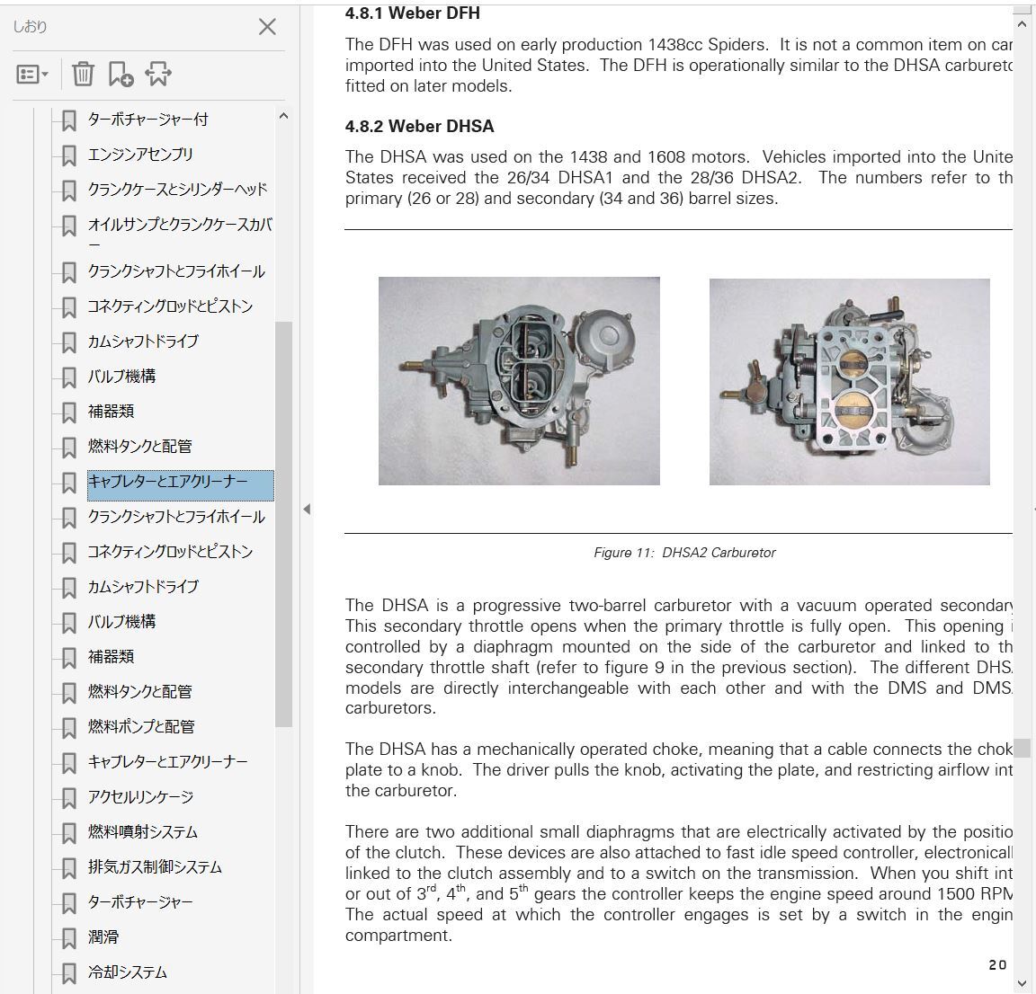Click the top-view carburetor photo
This screenshot has width=1036, height=994.
tap(519, 381)
